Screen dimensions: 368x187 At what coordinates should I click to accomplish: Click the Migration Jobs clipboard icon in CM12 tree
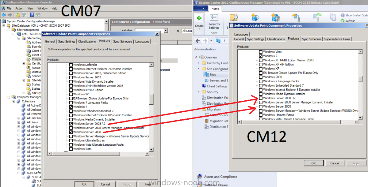point(206,121)
